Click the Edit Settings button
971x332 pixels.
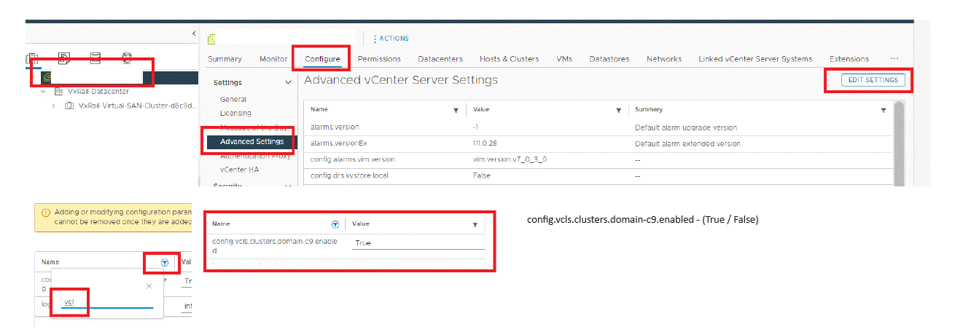[x=873, y=80]
